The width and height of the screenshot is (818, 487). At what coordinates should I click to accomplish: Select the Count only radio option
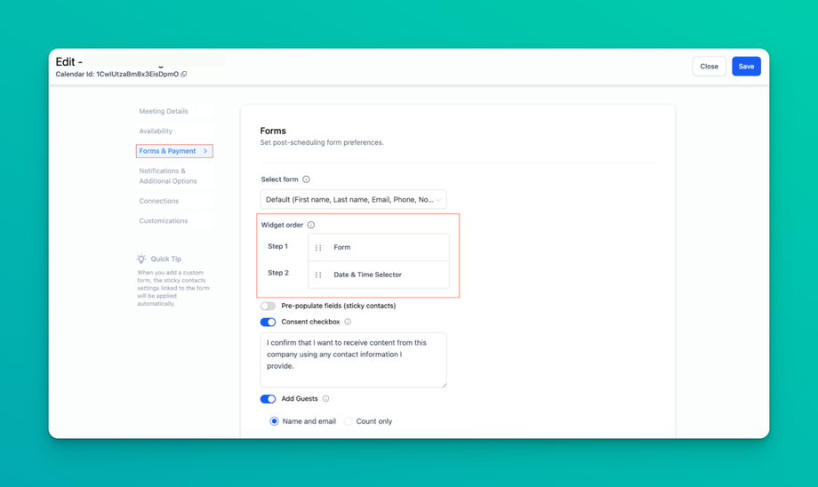pos(348,421)
